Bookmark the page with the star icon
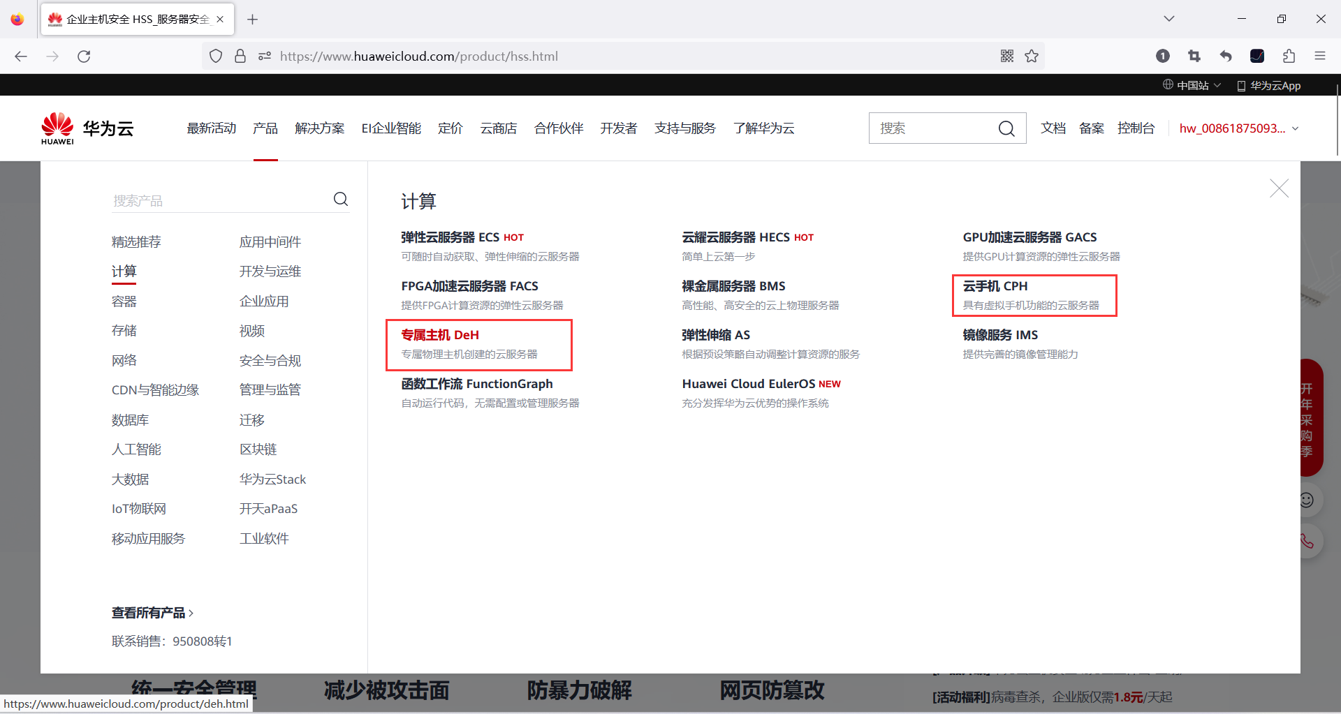1341x714 pixels. (x=1032, y=56)
